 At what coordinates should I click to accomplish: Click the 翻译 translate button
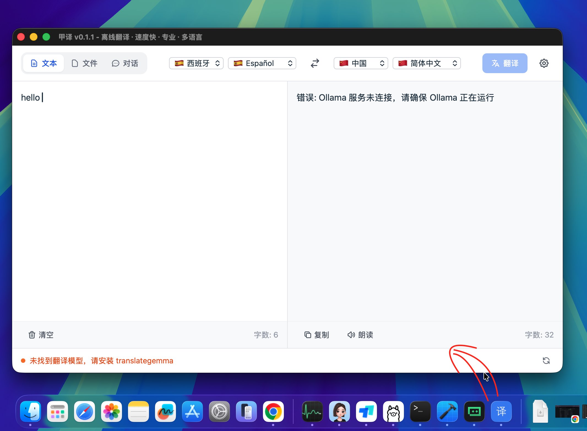[x=505, y=63]
